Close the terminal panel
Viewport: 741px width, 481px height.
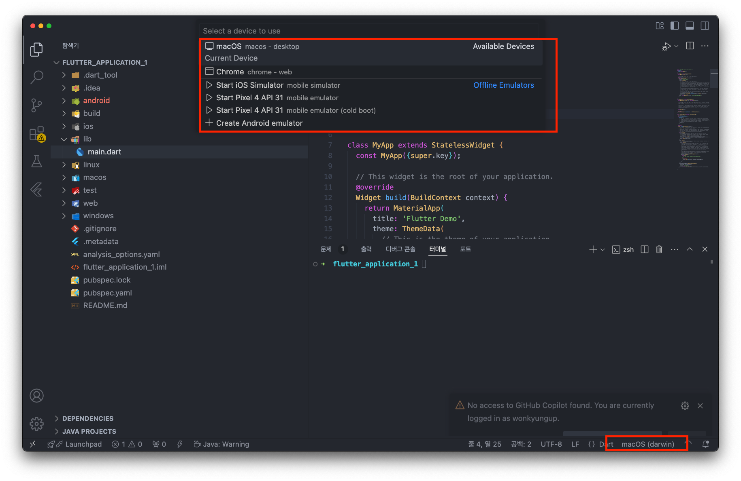705,249
